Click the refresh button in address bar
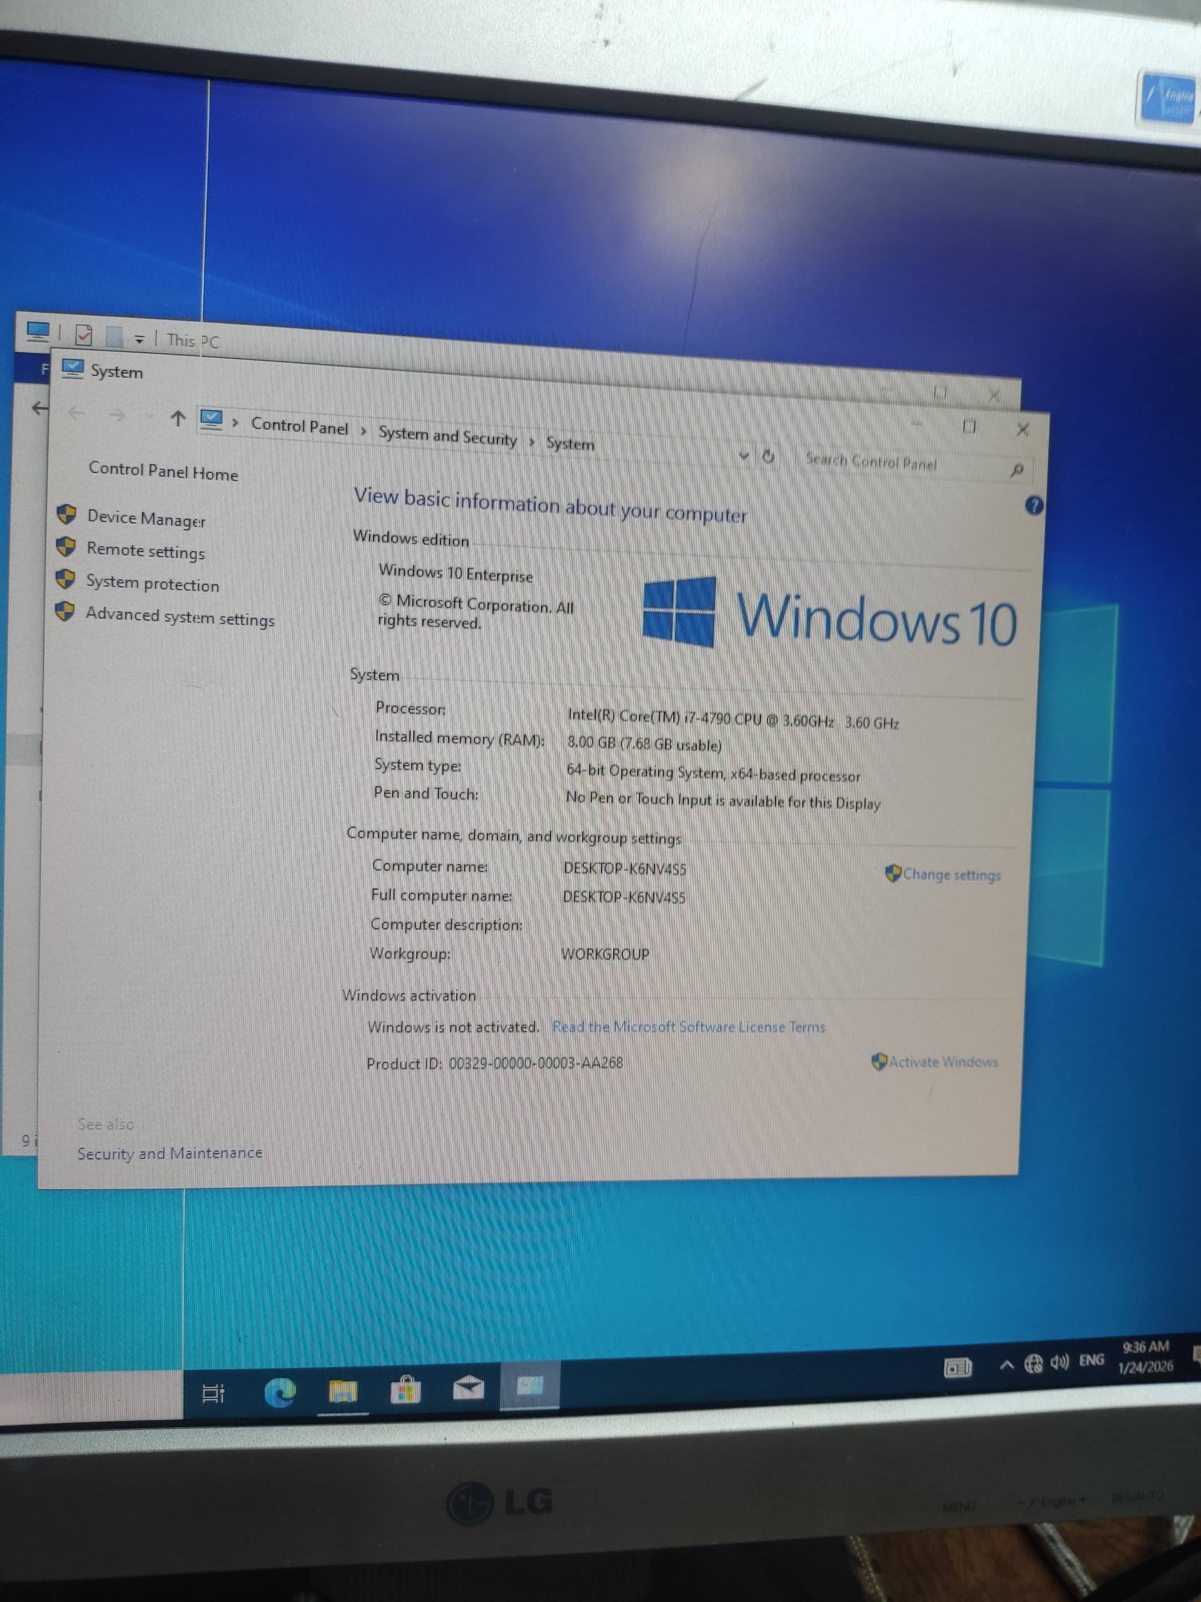This screenshot has height=1602, width=1201. pos(768,456)
